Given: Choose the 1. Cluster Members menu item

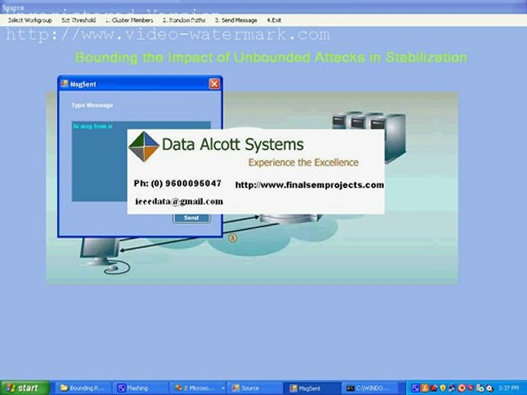Looking at the screenshot, I should click(129, 20).
